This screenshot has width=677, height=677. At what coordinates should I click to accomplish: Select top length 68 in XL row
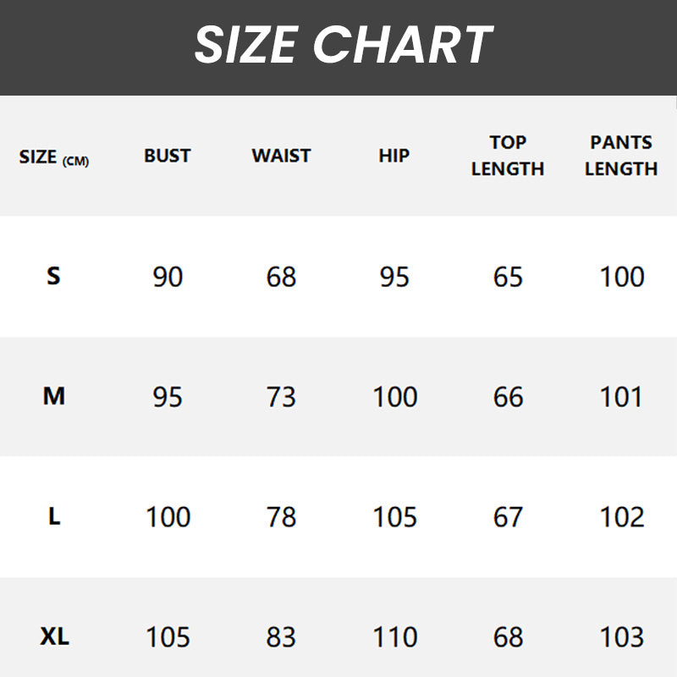click(x=508, y=637)
